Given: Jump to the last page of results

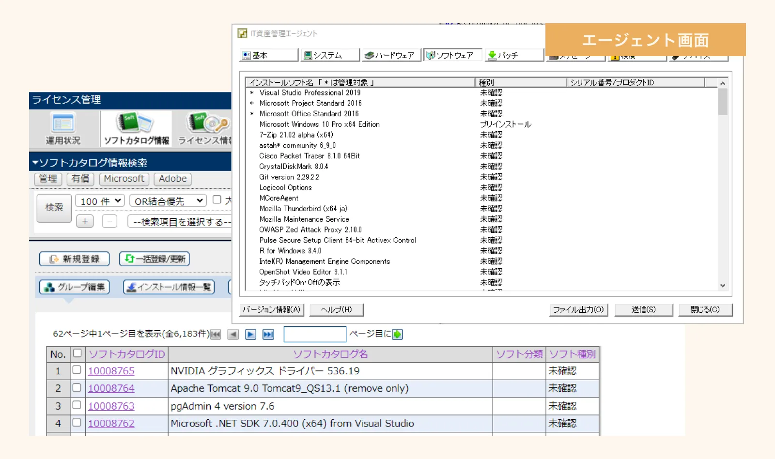Looking at the screenshot, I should coord(268,334).
